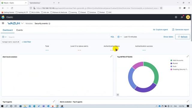Click the browser address bar URL
The height and width of the screenshot is (108, 192).
tap(97, 8)
